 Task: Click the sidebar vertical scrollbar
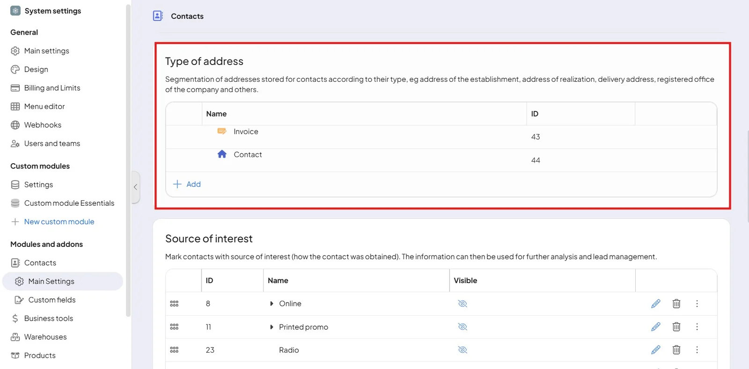click(128, 161)
